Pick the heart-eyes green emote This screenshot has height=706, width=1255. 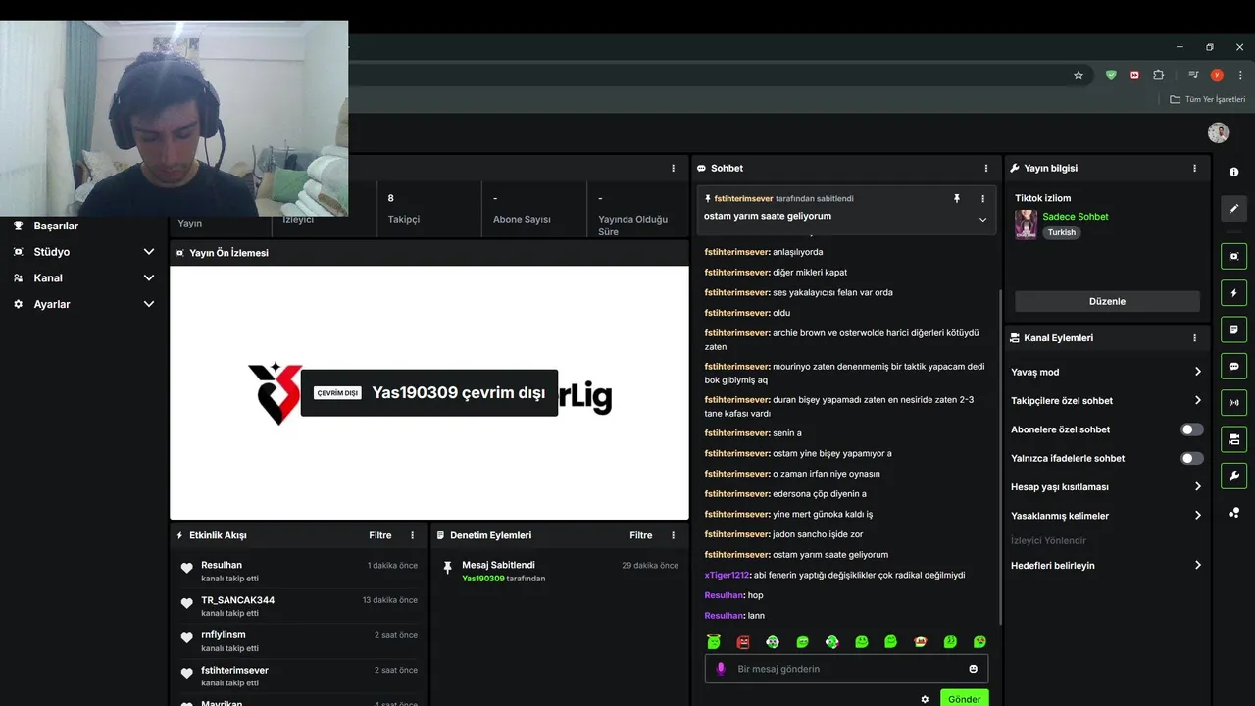pyautogui.click(x=979, y=642)
